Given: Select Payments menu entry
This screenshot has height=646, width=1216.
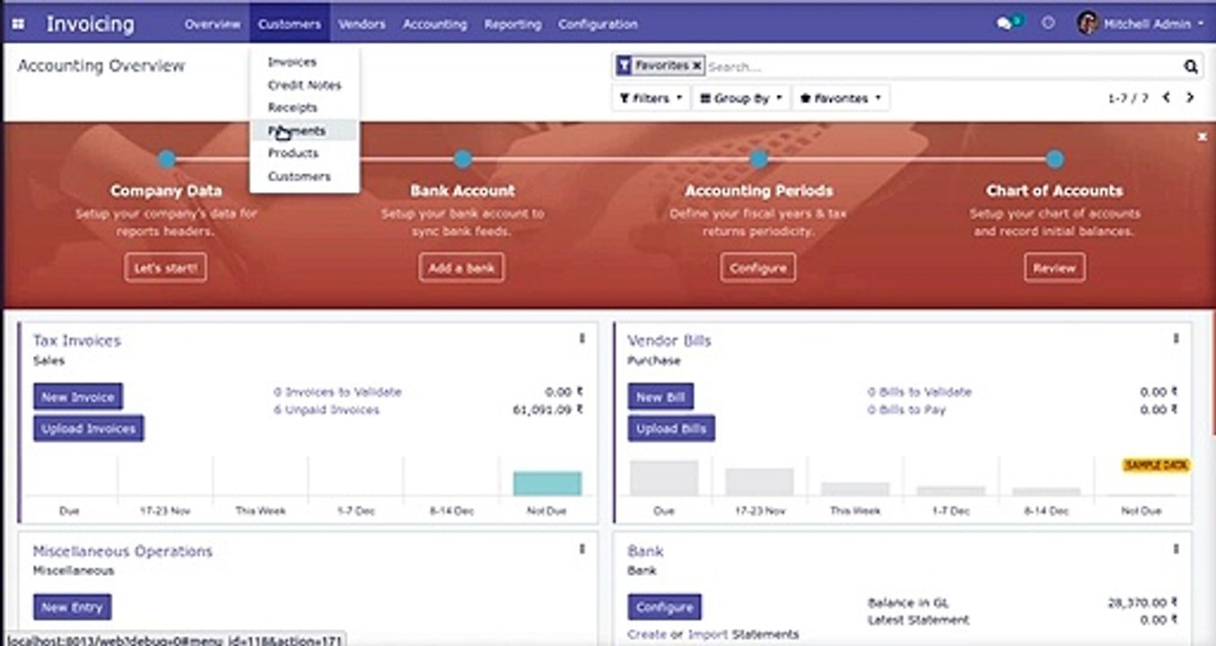Looking at the screenshot, I should (x=304, y=131).
